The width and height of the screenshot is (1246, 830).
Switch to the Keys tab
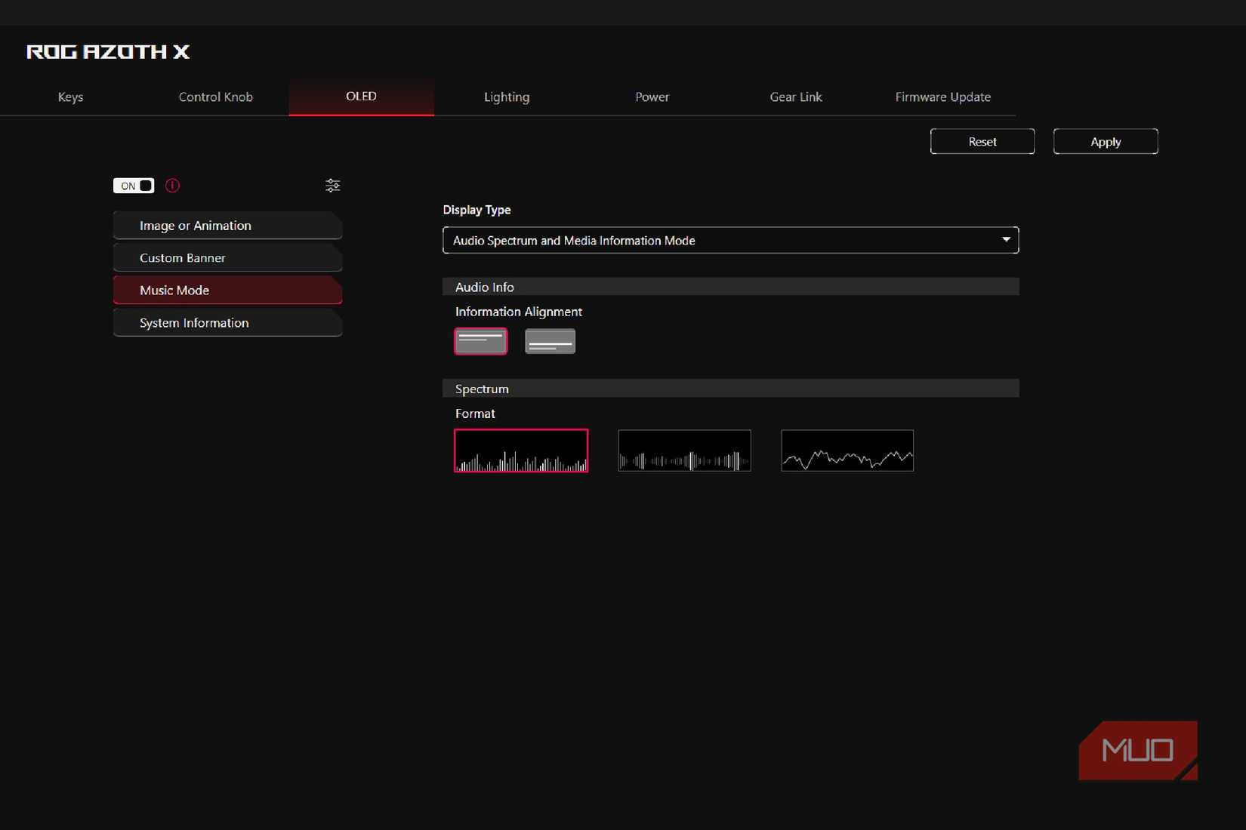pyautogui.click(x=70, y=97)
